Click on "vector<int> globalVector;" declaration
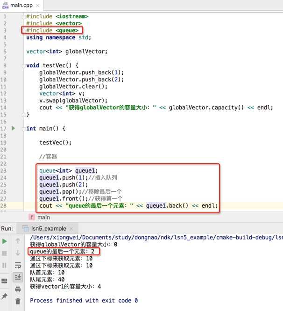The image size is (283, 311). tap(67, 51)
